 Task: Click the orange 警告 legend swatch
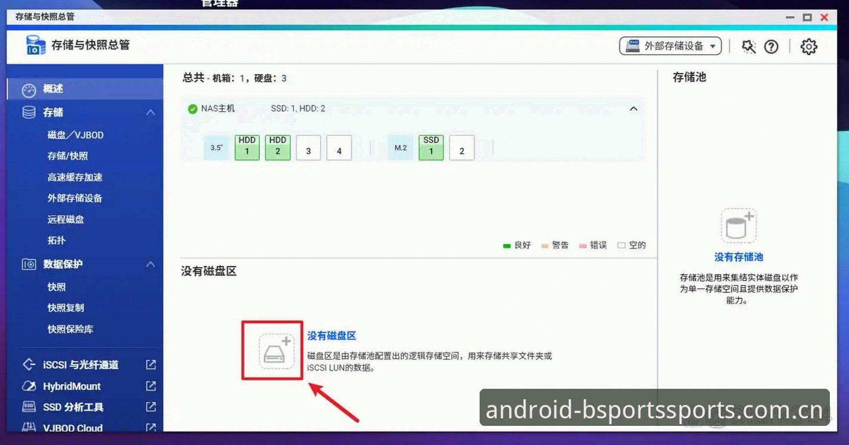tap(545, 246)
